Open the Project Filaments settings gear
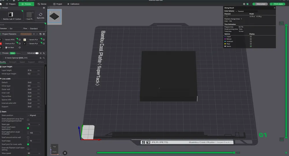 pos(44,34)
